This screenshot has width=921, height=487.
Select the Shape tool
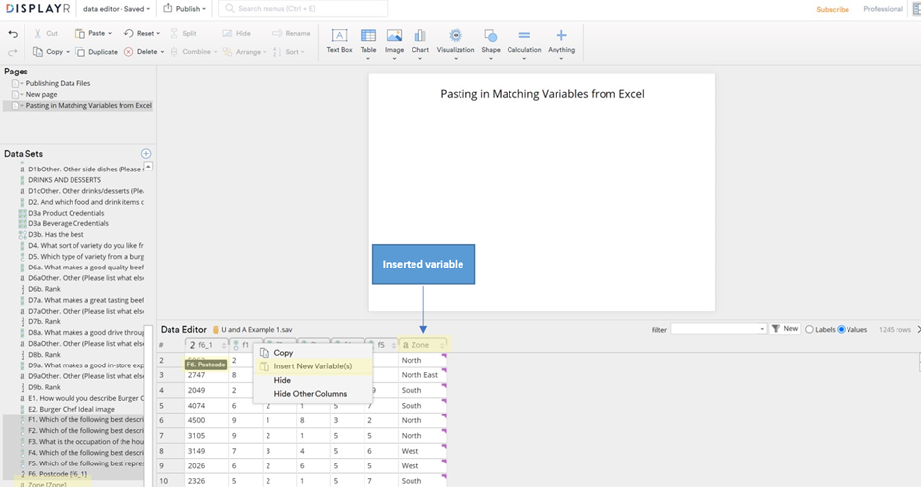490,37
